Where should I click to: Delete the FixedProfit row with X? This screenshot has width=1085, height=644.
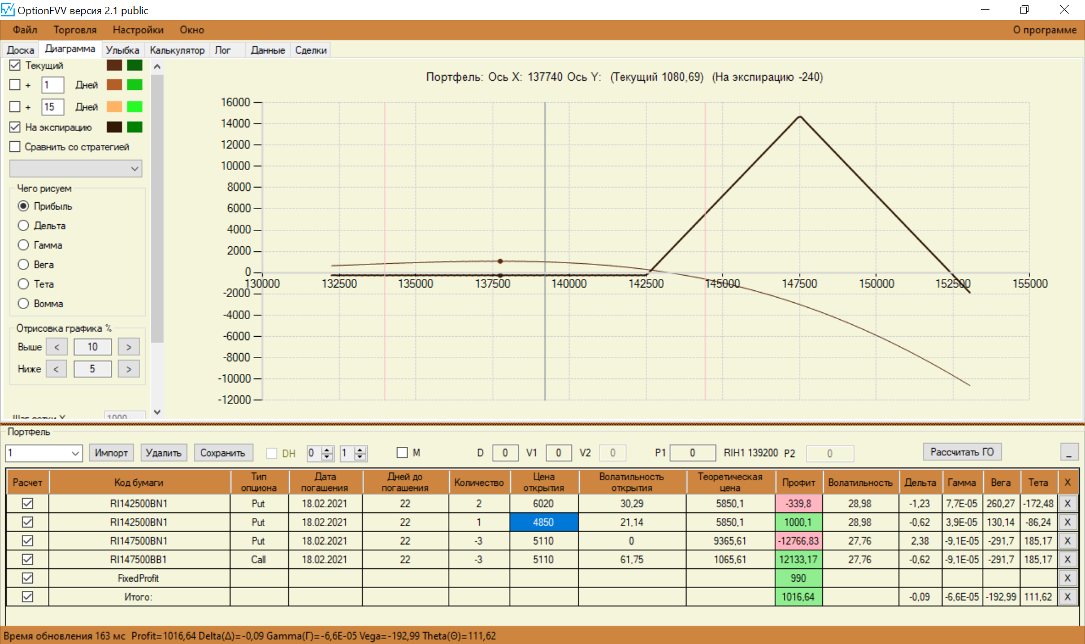[1067, 578]
